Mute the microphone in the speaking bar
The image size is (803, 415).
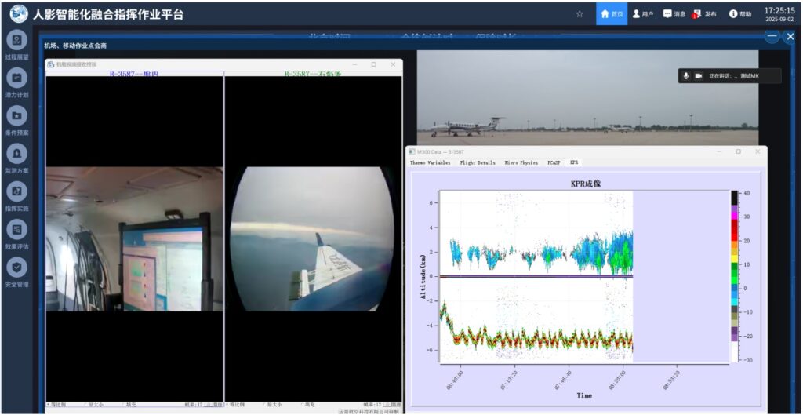click(686, 76)
